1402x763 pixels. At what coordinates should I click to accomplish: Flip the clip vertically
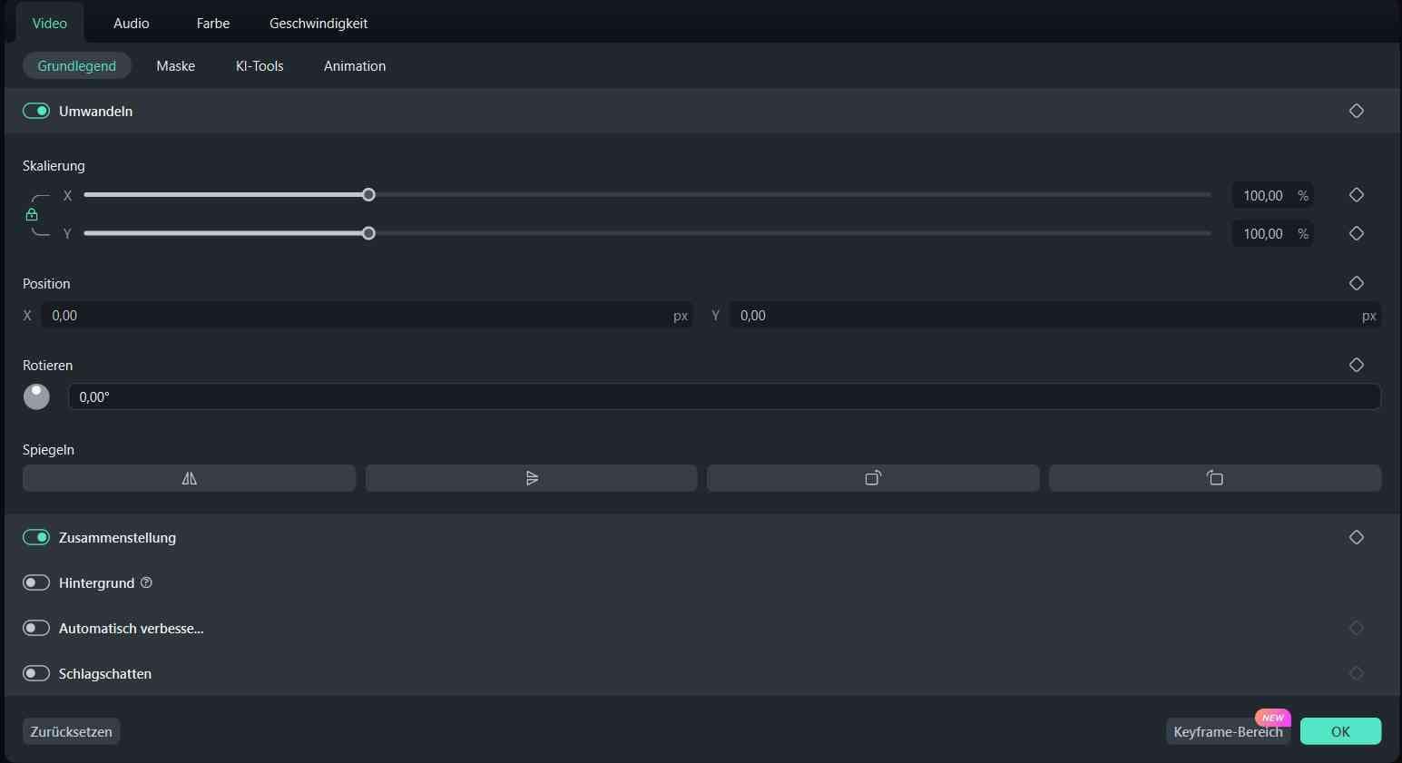pos(531,478)
